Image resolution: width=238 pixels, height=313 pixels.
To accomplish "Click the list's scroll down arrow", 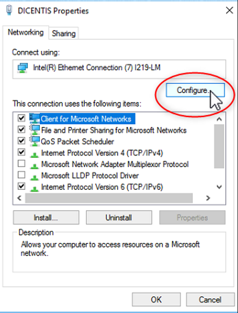I will click(219, 187).
